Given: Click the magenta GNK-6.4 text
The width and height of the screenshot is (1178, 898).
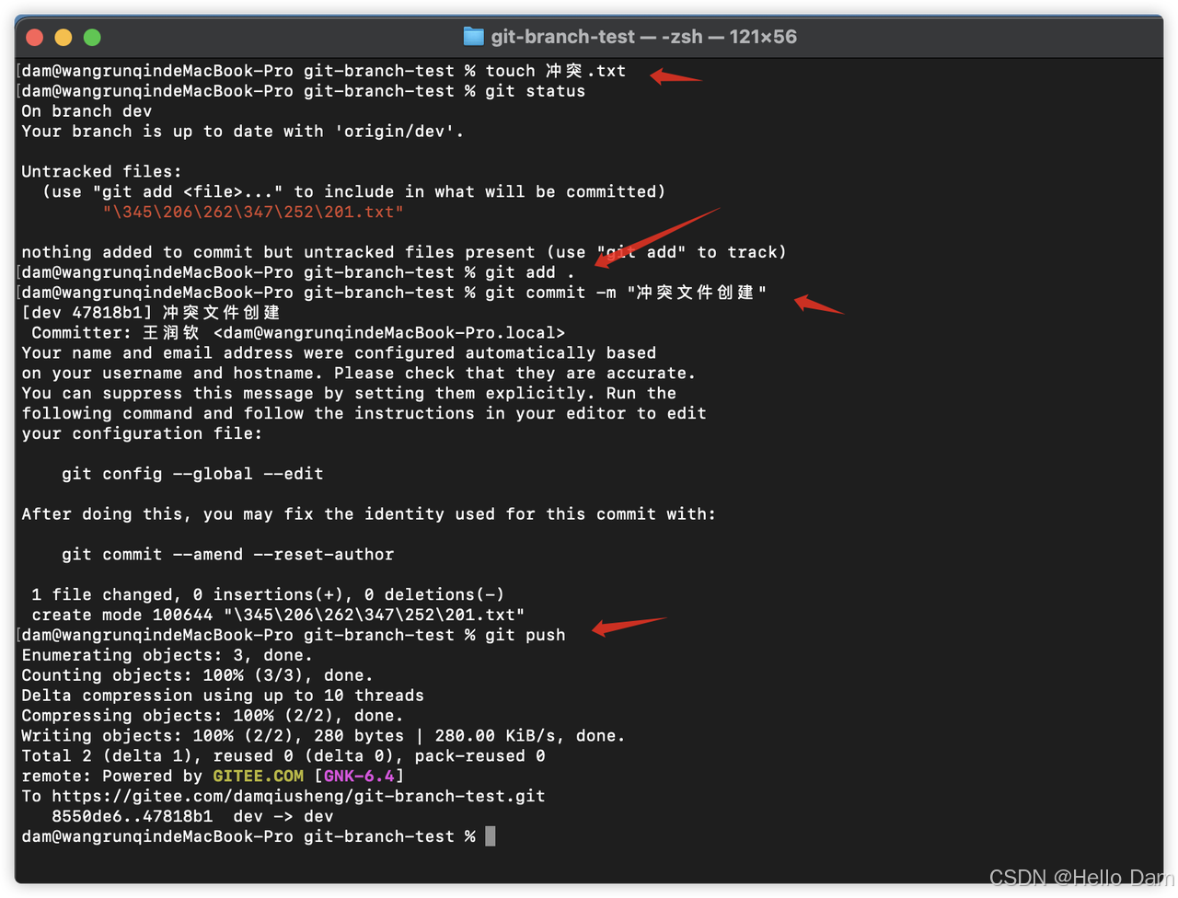Looking at the screenshot, I should point(359,777).
